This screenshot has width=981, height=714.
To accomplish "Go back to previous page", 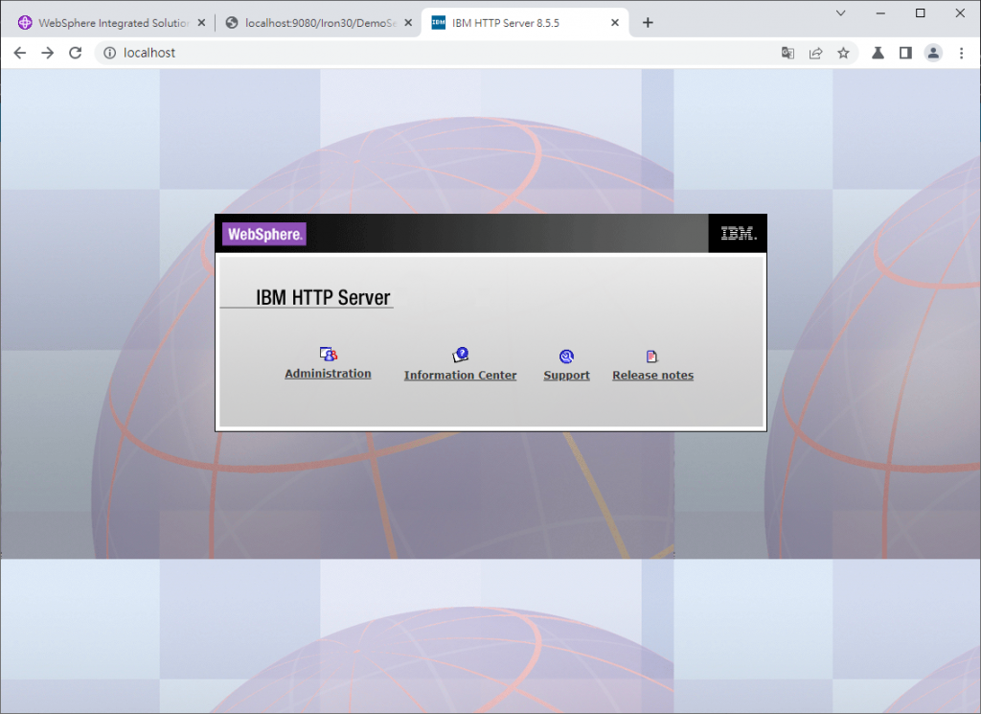I will tap(20, 53).
